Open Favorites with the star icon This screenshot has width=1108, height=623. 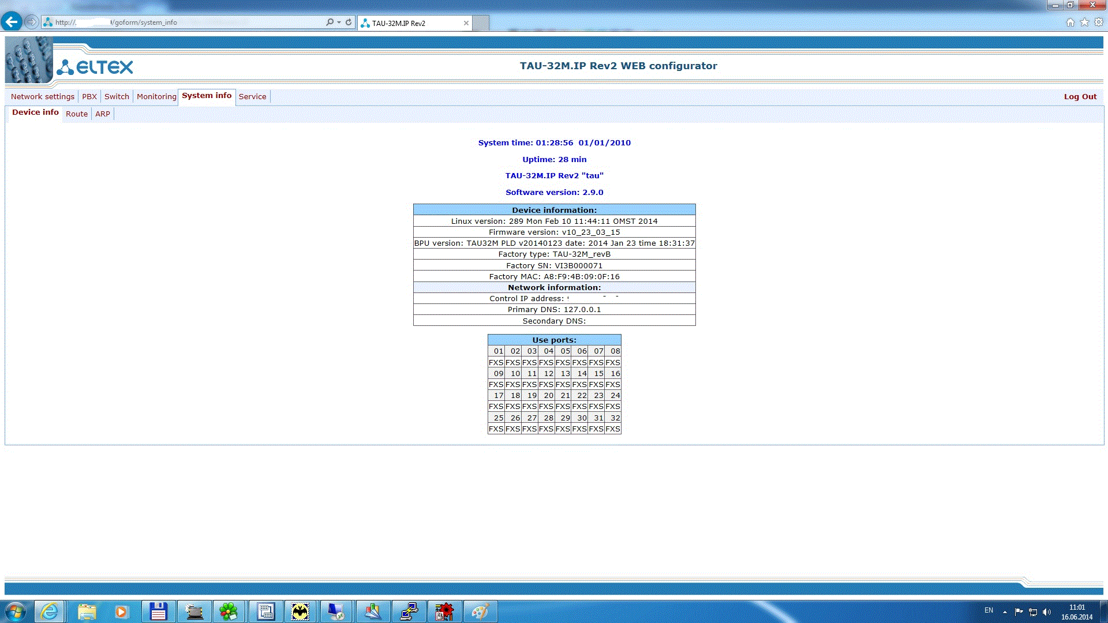coord(1084,22)
